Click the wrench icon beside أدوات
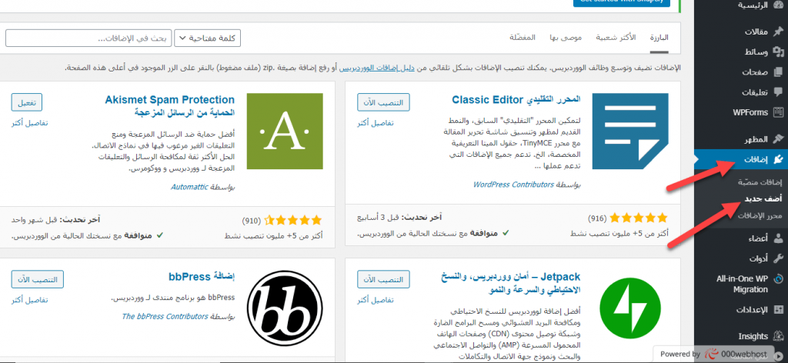 pyautogui.click(x=779, y=258)
